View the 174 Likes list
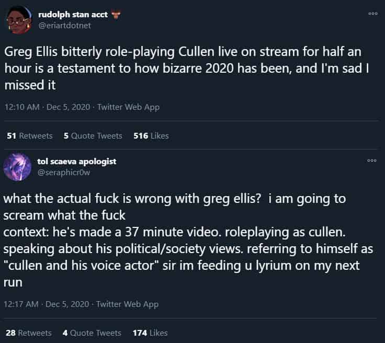The image size is (385, 343). [x=150, y=333]
